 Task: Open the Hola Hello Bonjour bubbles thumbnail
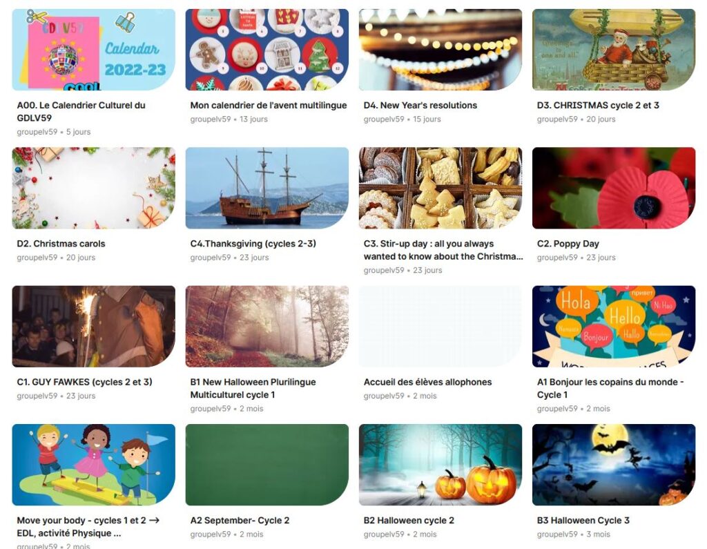coord(614,326)
